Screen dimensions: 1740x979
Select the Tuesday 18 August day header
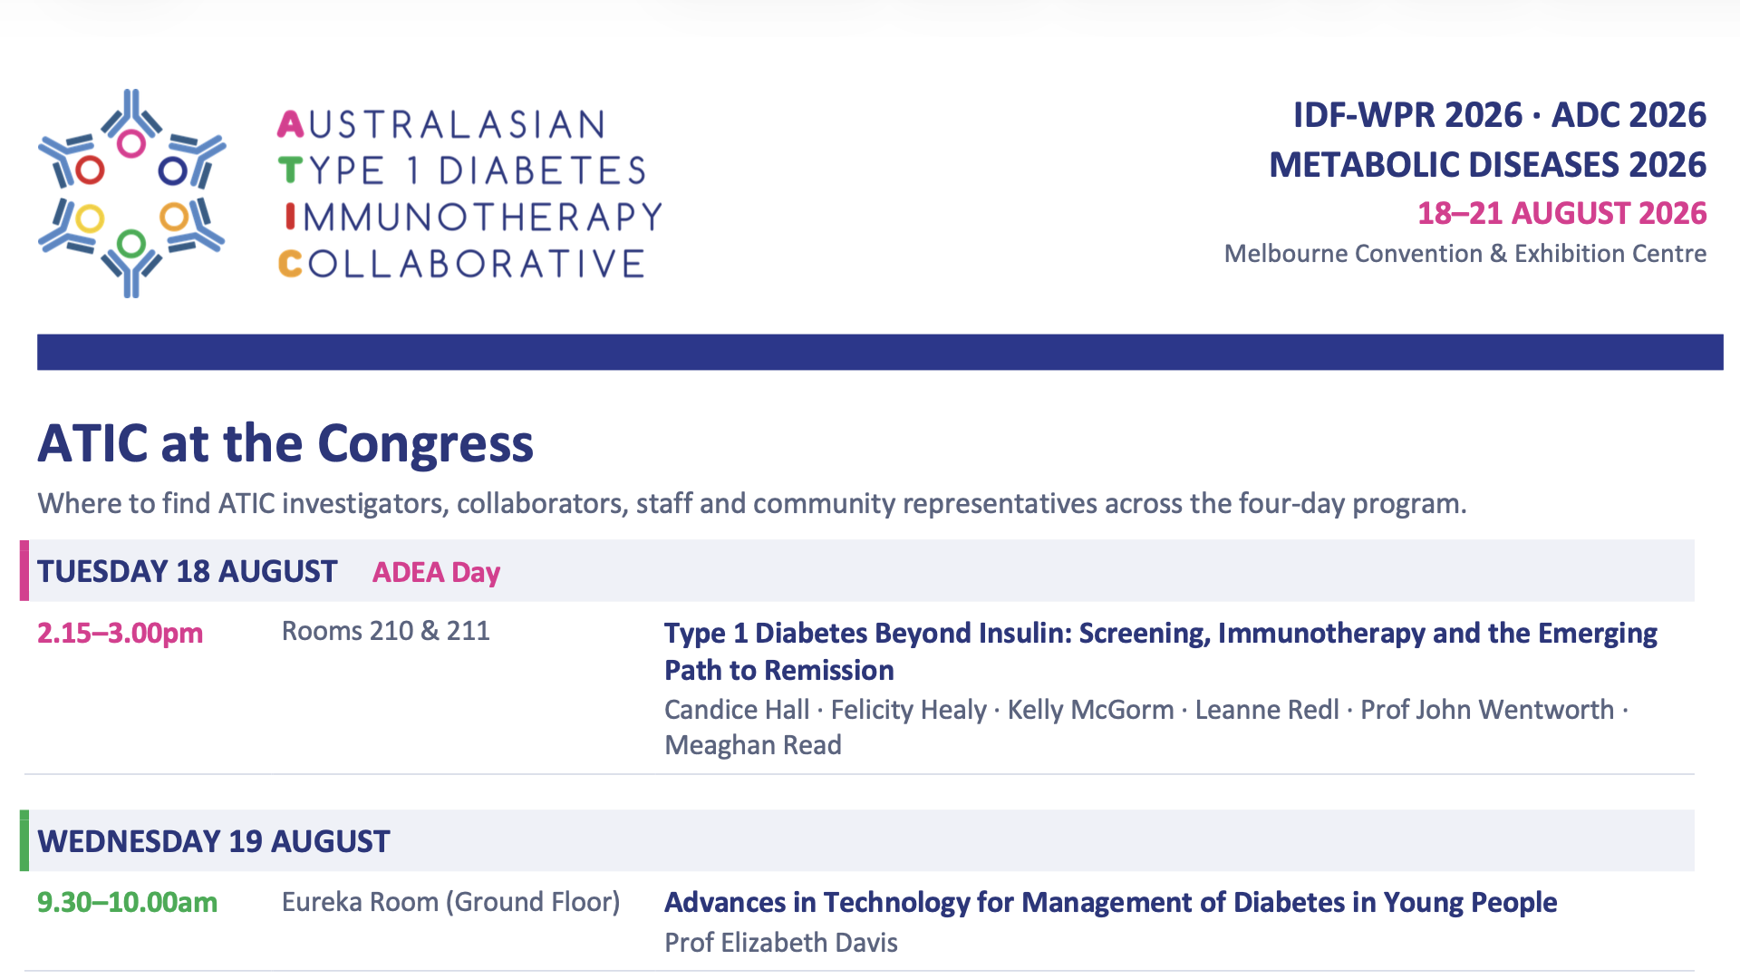point(187,571)
